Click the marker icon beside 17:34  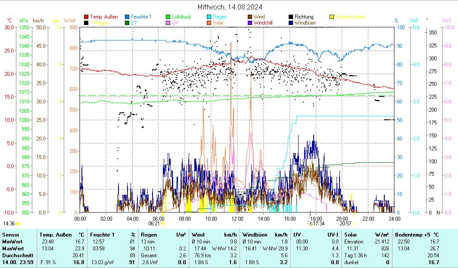[311, 224]
